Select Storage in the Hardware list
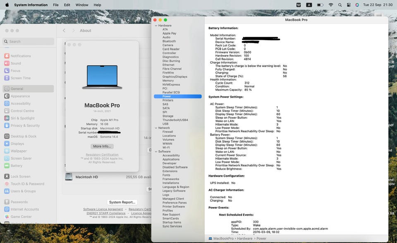 pos(168,116)
